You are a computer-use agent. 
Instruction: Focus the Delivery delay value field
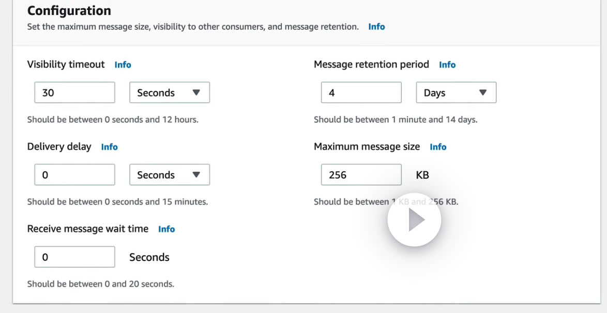pyautogui.click(x=74, y=175)
